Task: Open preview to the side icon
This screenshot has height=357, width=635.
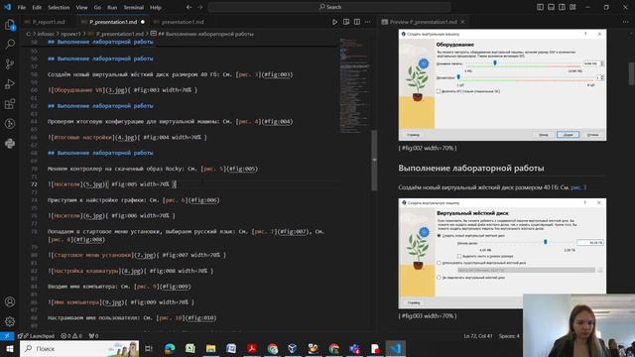Action: coord(346,22)
